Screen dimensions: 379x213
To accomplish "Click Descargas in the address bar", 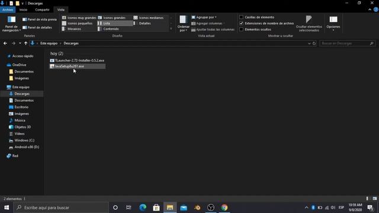I will click(71, 43).
